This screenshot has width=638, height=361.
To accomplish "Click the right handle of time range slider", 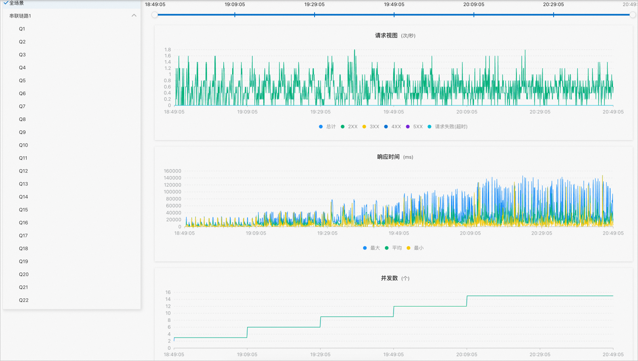I will point(633,15).
